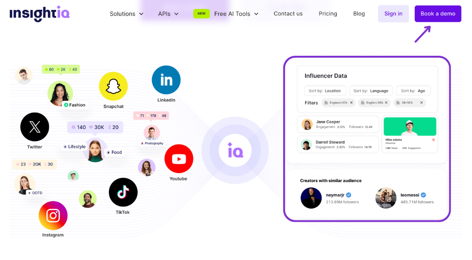Screen dimensions: 472x260
Task: Open the Mike adams card
Action: click(x=410, y=135)
